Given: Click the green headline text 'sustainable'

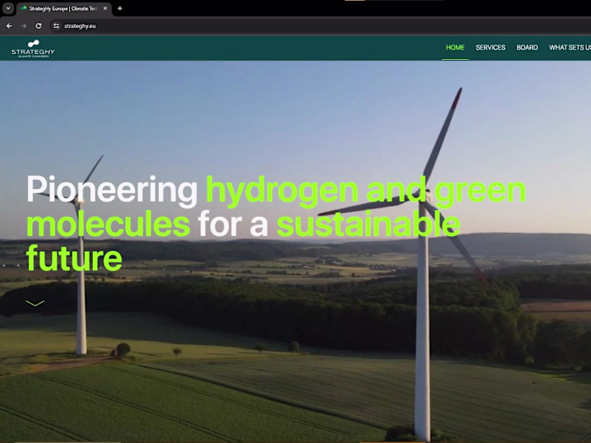Looking at the screenshot, I should pos(368,224).
